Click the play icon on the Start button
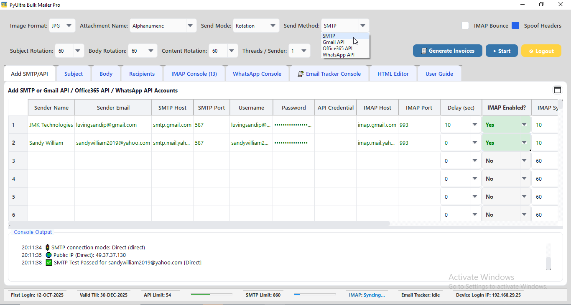Screen dimensions: 571x305 [x=496, y=51]
